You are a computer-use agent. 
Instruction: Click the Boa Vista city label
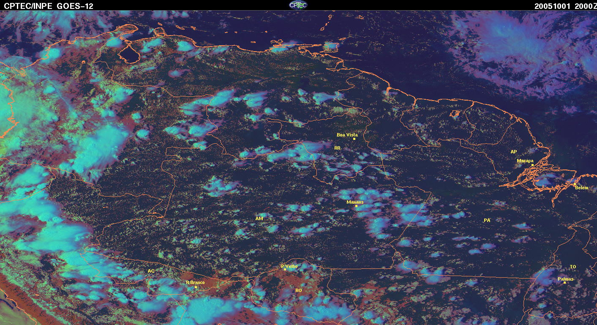coord(347,135)
